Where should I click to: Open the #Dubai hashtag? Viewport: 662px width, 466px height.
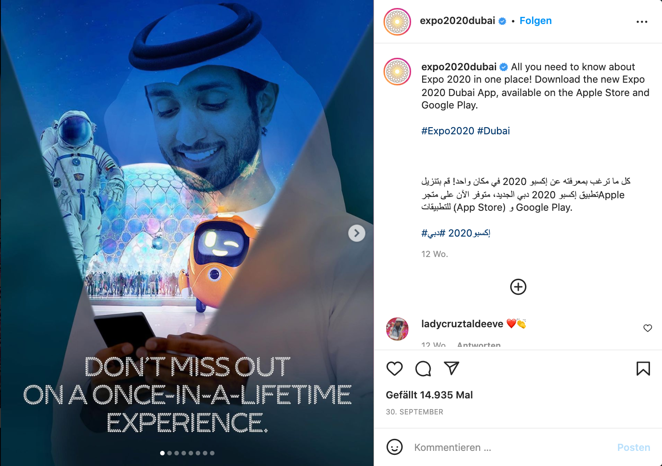point(493,131)
